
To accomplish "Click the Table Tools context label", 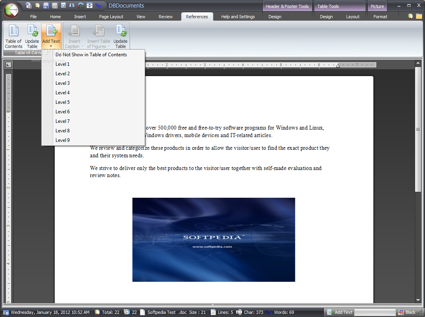I will pos(340,6).
